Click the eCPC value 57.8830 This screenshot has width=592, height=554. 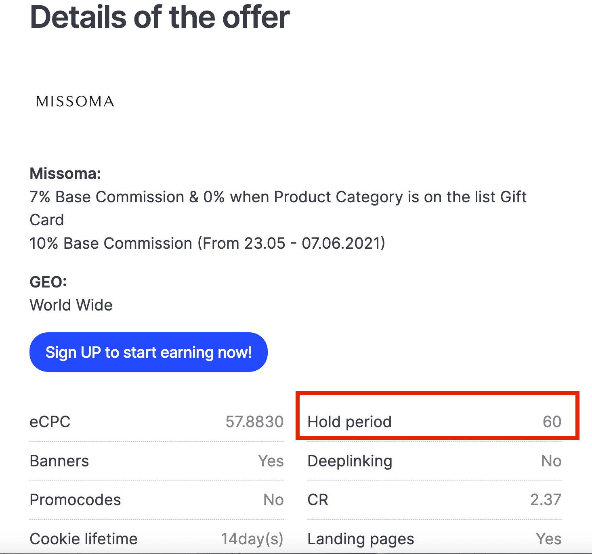point(254,422)
